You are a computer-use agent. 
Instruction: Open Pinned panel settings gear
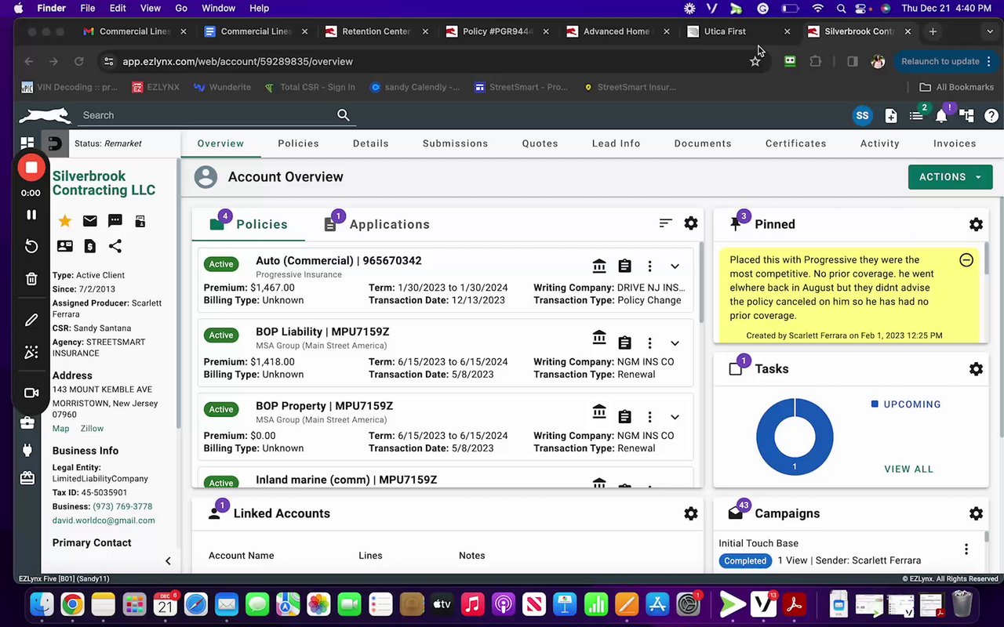[x=976, y=224]
